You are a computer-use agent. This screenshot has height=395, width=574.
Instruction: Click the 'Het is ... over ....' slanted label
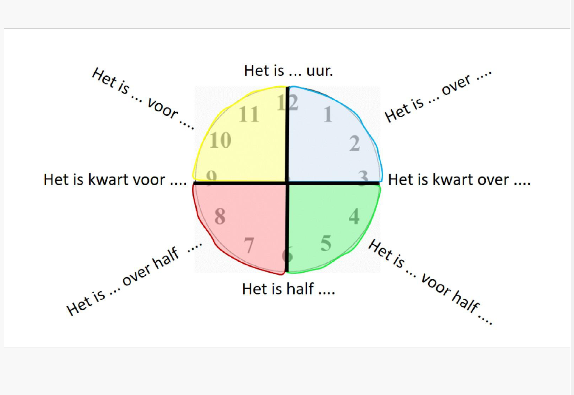pyautogui.click(x=438, y=98)
